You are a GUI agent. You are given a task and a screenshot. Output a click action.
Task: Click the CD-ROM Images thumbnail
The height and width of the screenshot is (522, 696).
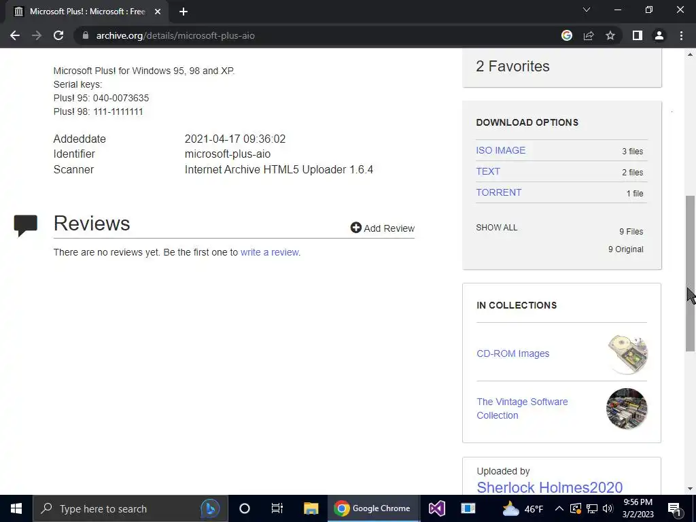coord(627,353)
